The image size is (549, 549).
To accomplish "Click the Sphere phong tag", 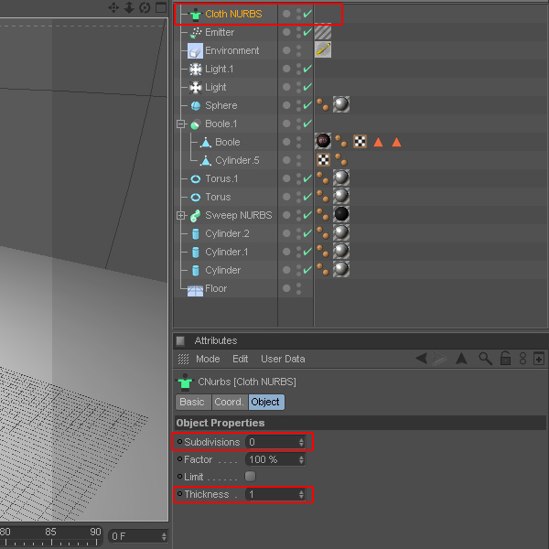I will click(x=322, y=104).
